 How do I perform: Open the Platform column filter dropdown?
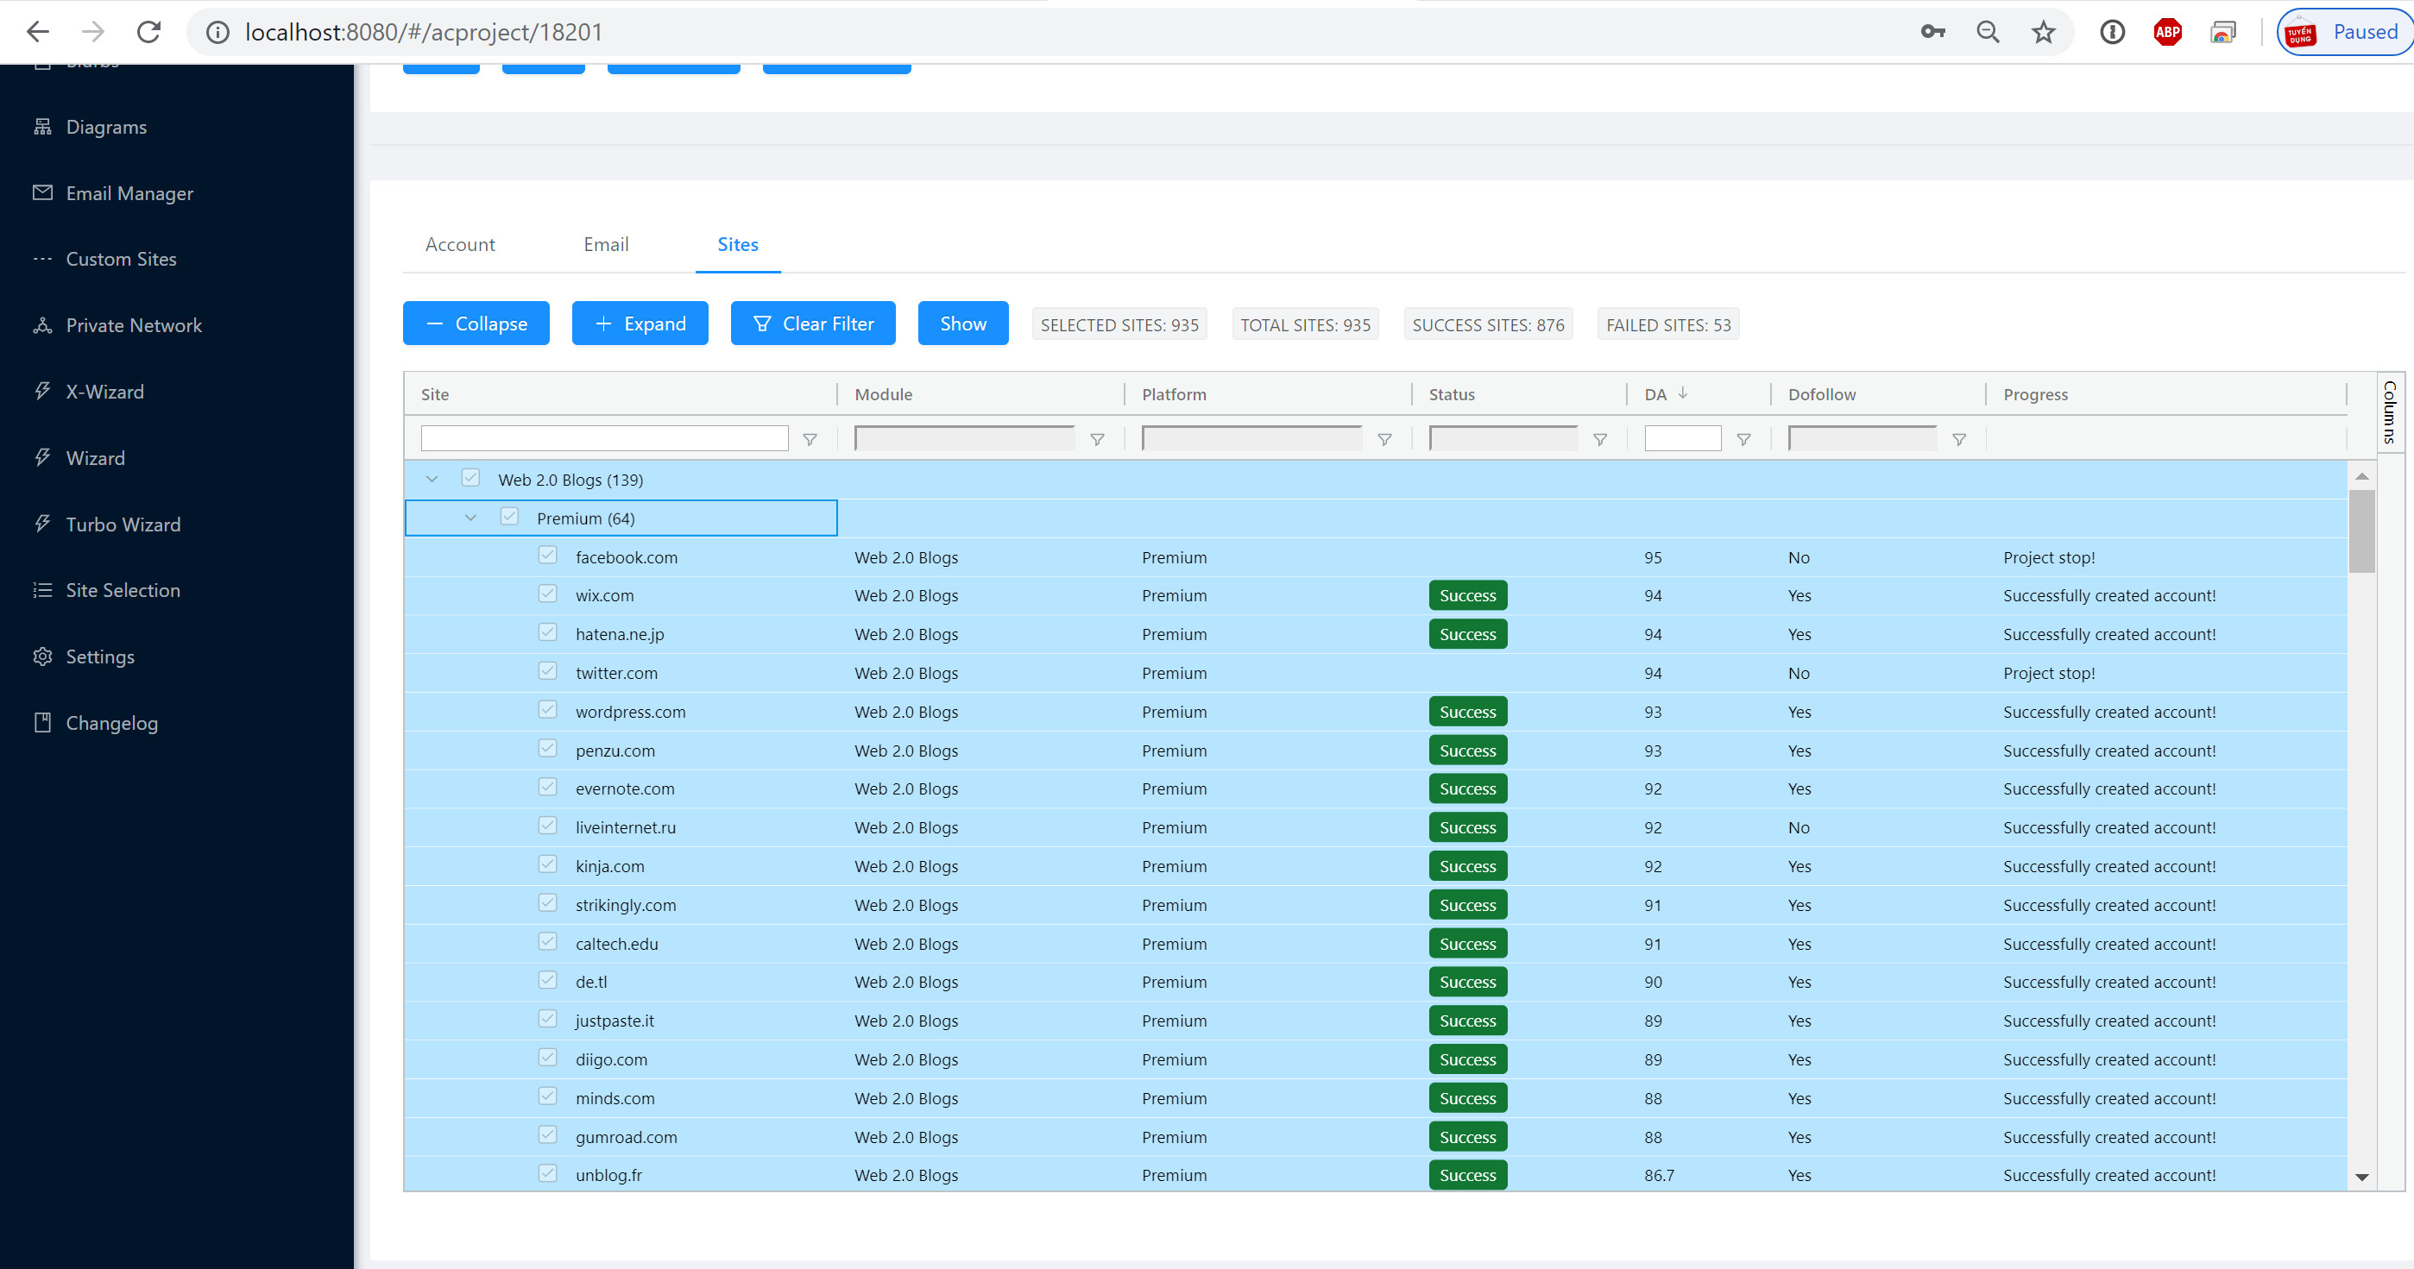coord(1384,437)
